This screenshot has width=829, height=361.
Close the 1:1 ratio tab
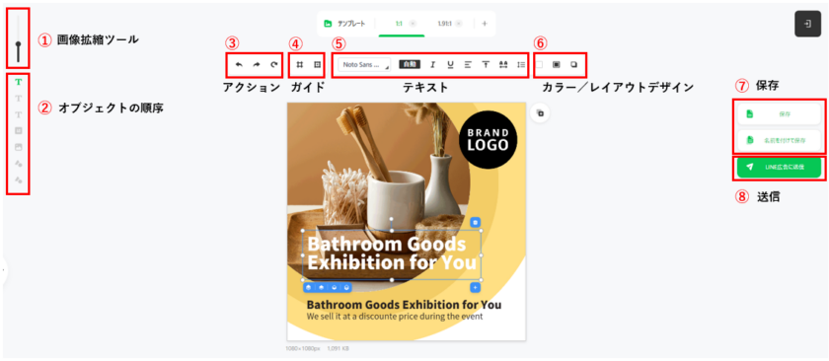click(413, 24)
